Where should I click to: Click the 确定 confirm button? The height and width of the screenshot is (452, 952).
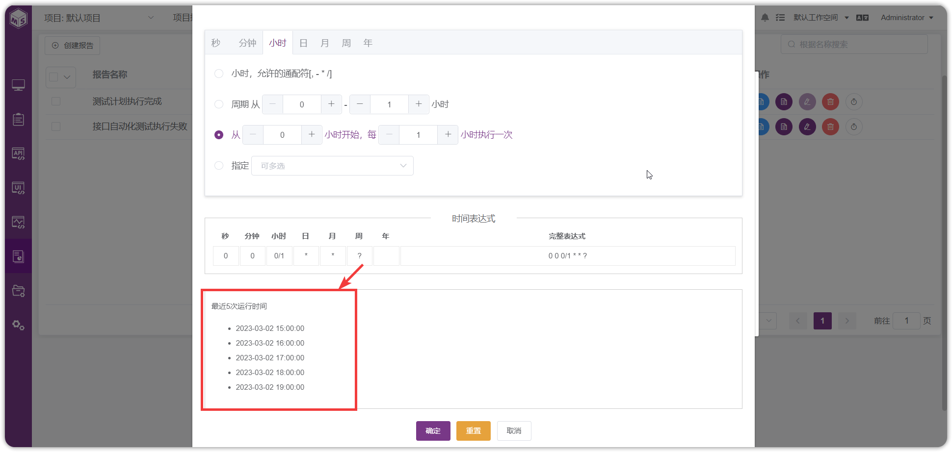point(433,431)
